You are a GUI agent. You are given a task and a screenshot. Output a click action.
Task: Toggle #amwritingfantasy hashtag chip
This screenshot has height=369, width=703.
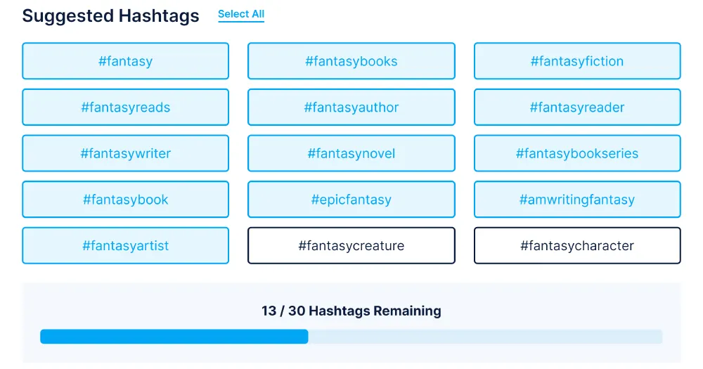(x=577, y=200)
